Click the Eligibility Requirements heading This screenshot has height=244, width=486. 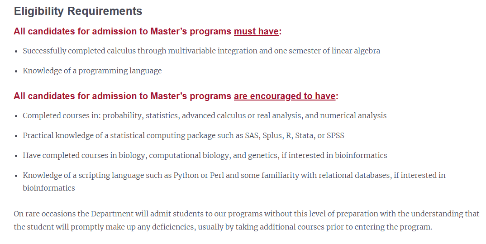(78, 11)
